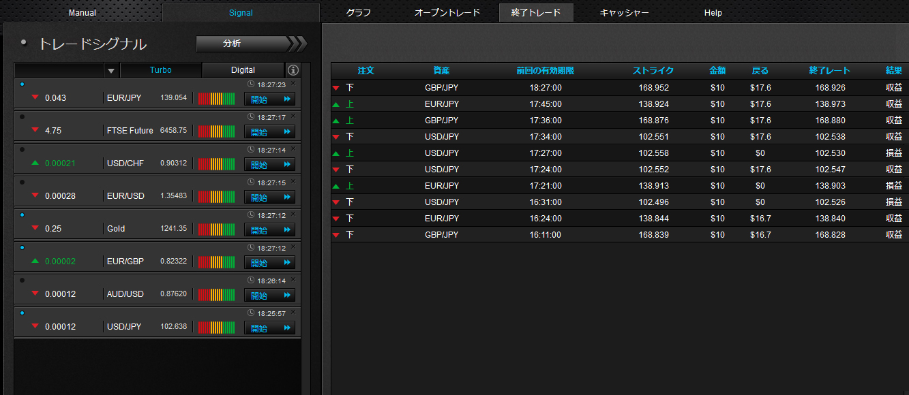Viewport: 909px width, 395px height.
Task: Start the FTSE Future signal trade
Action: click(270, 131)
